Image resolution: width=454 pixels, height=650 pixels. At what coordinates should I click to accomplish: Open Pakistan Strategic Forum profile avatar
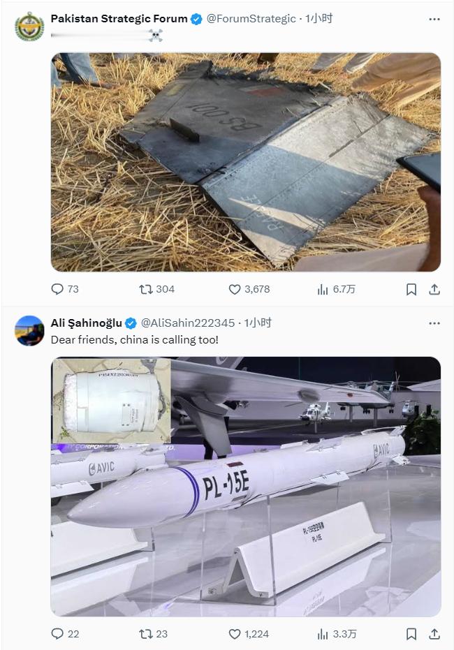pos(29,27)
